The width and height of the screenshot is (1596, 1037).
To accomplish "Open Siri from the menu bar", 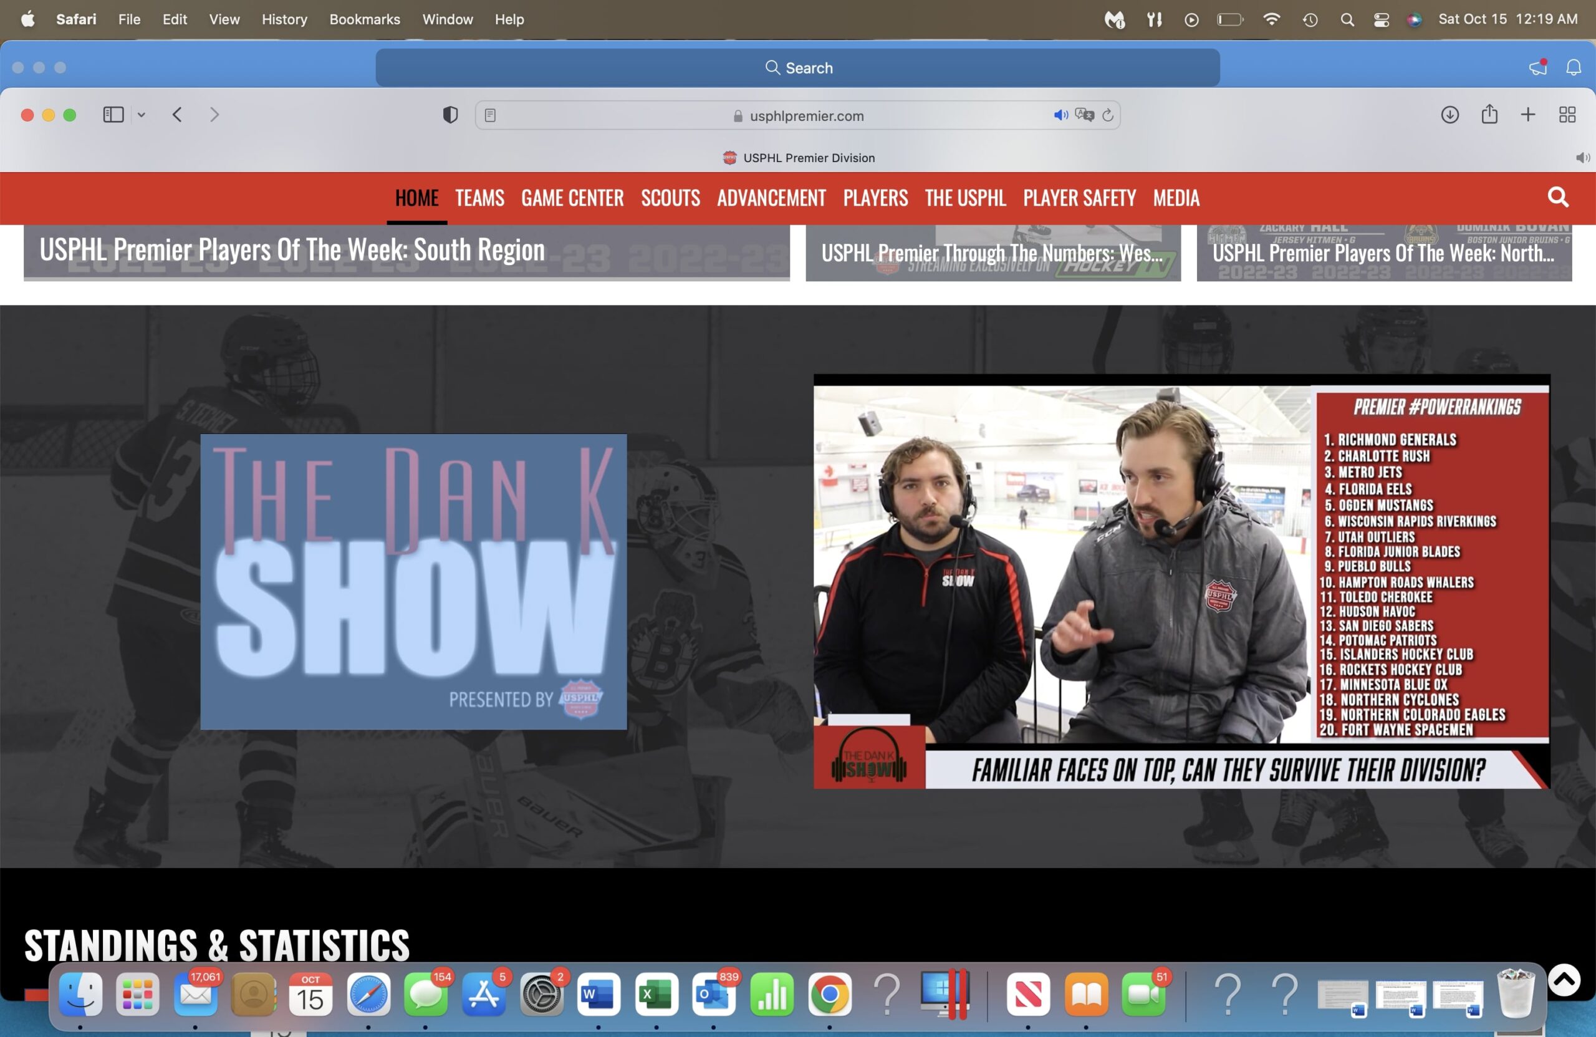I will coord(1415,19).
